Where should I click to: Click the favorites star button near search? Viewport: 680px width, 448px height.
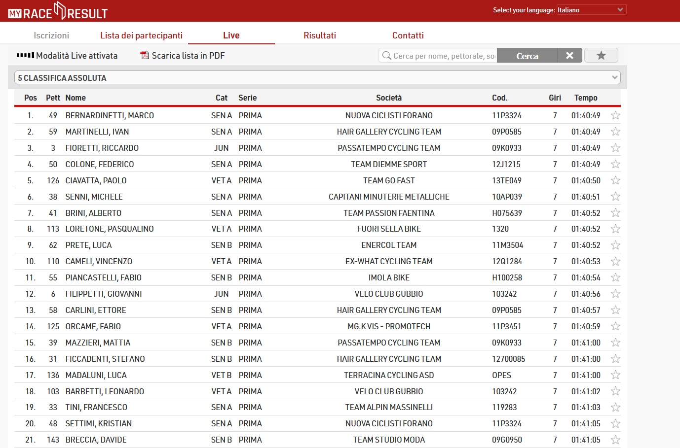[601, 56]
